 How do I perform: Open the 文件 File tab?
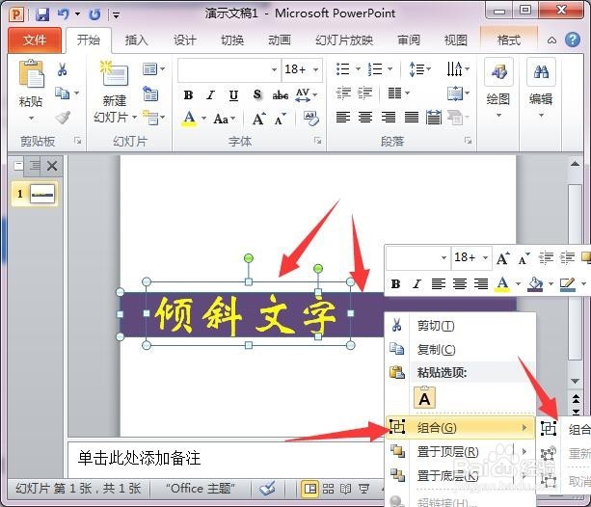[x=35, y=40]
